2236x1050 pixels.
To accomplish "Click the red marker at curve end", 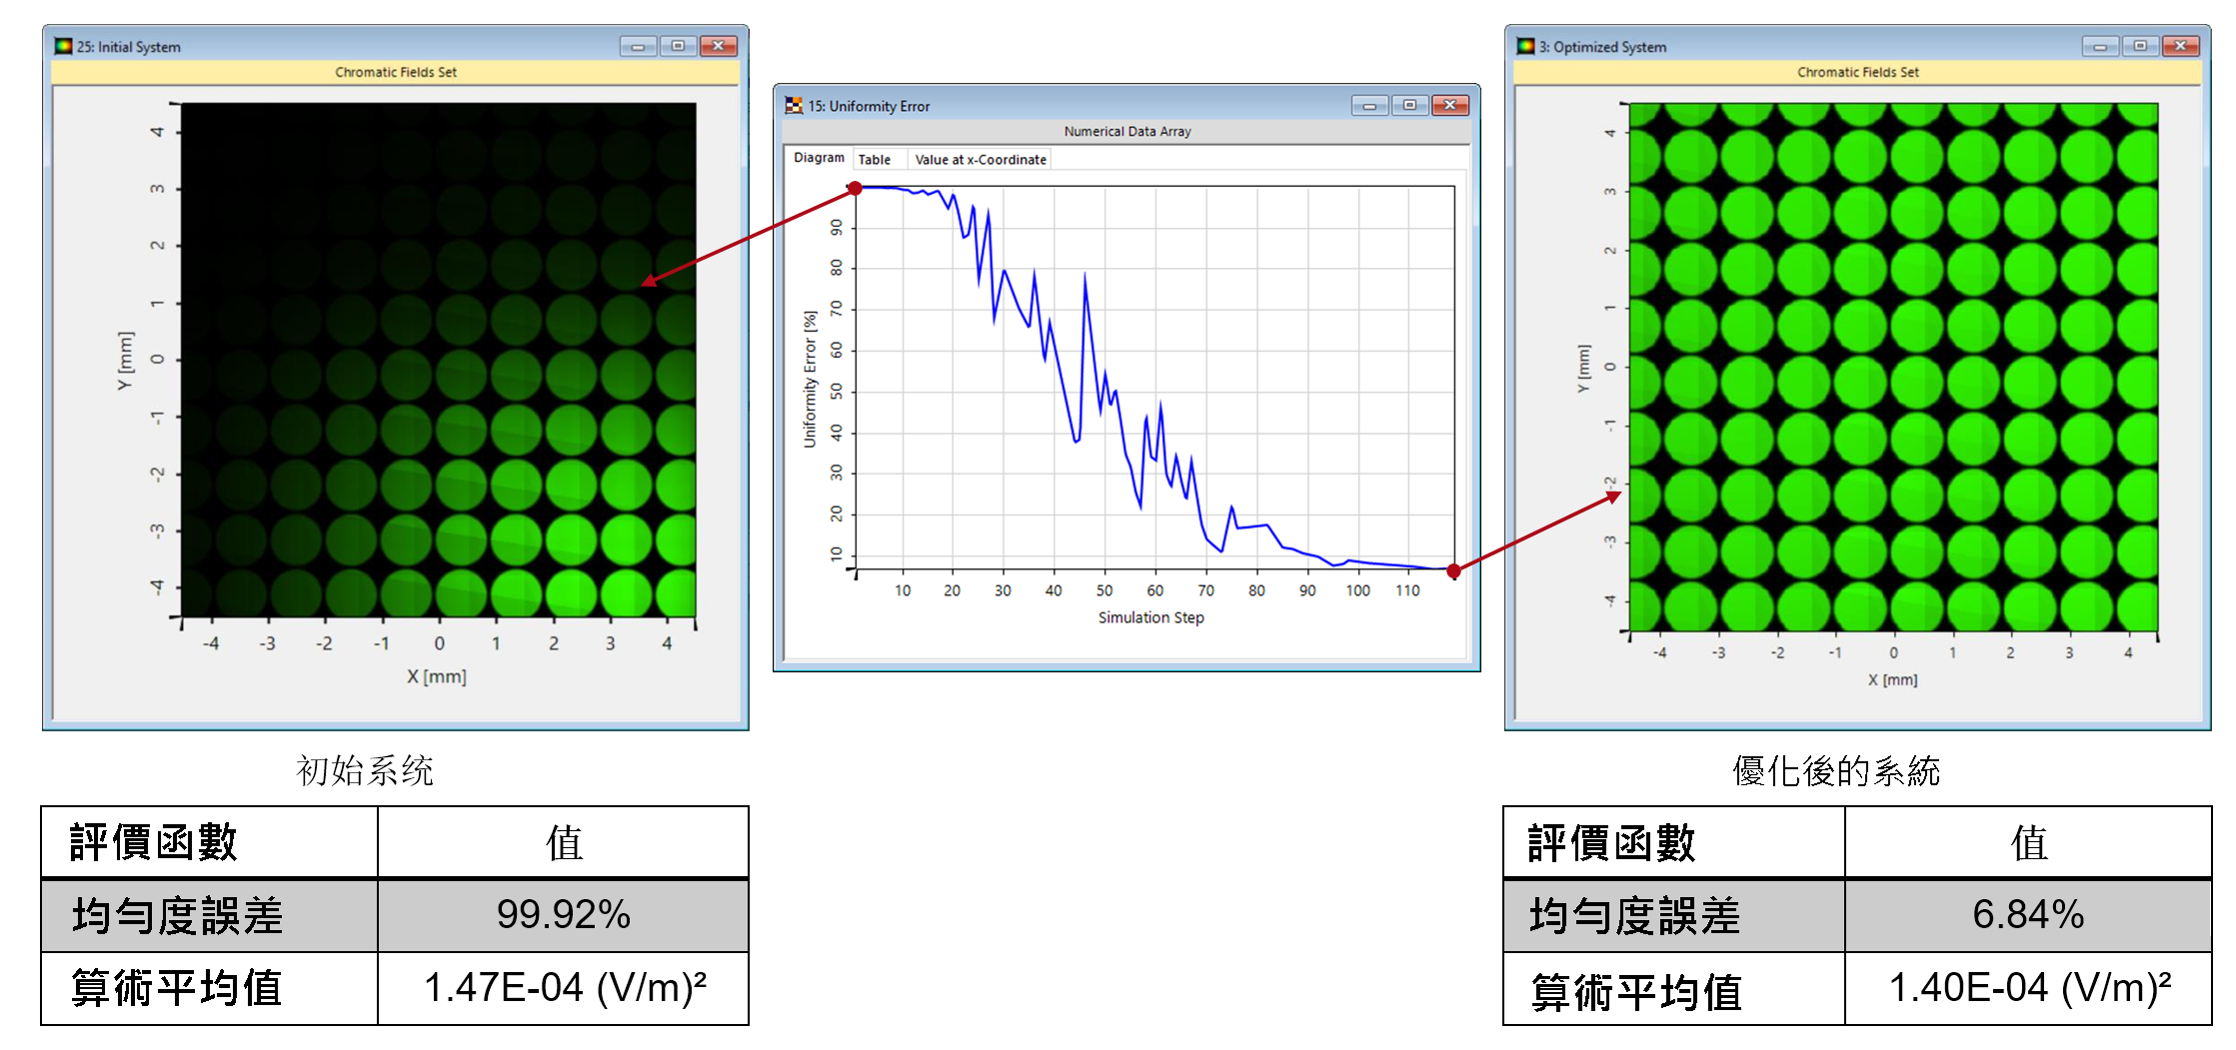I will (1453, 570).
